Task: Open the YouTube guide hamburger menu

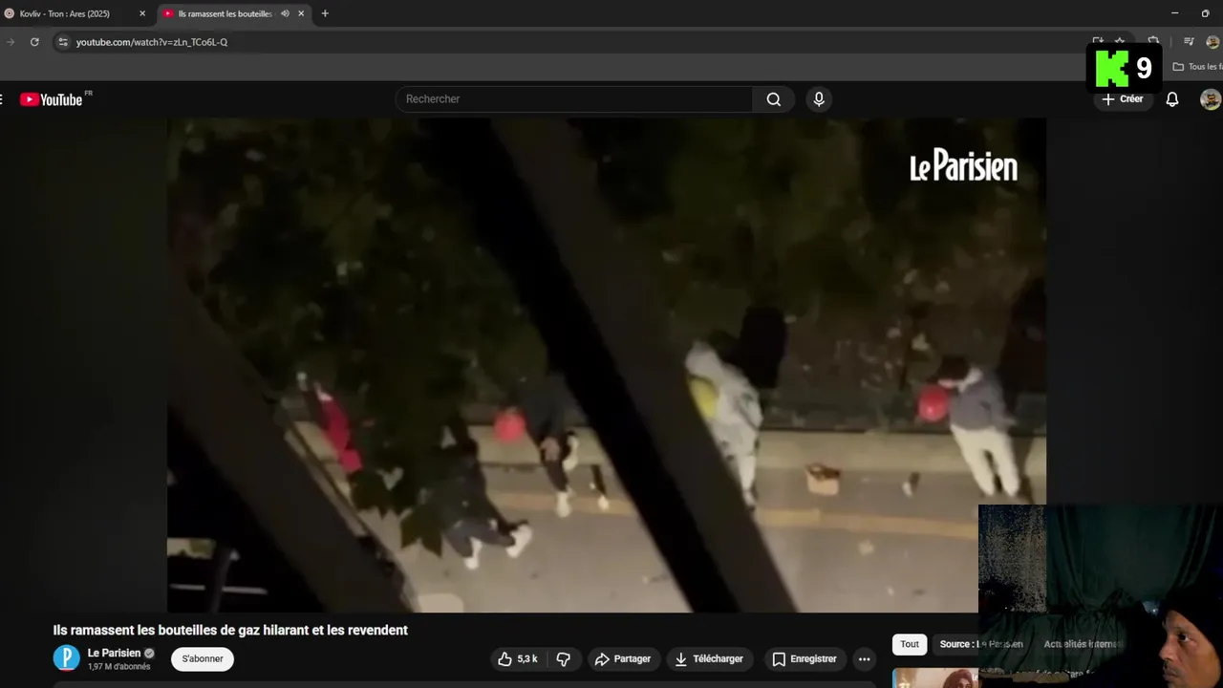Action: coord(1,99)
